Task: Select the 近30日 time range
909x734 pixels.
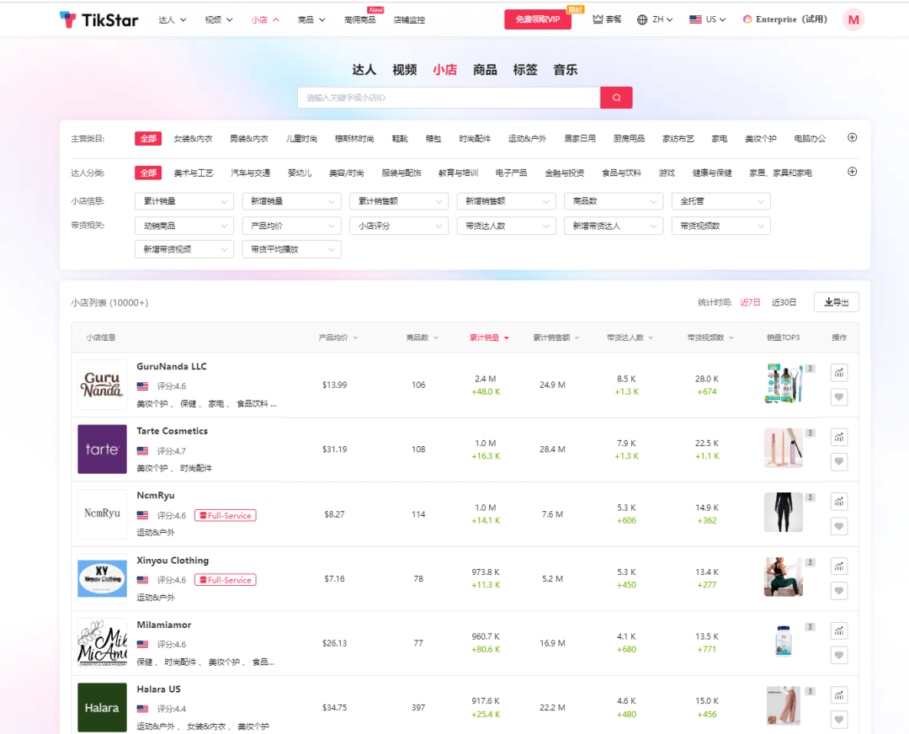Action: (x=784, y=302)
